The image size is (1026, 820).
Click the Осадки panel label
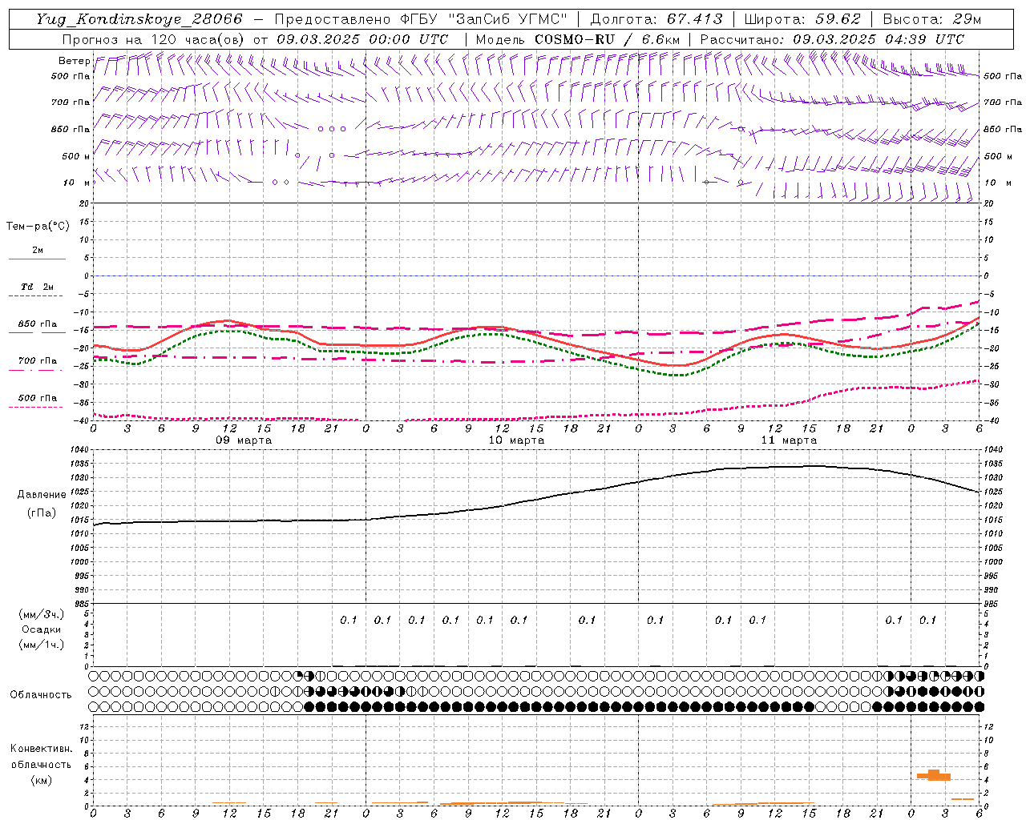click(41, 629)
